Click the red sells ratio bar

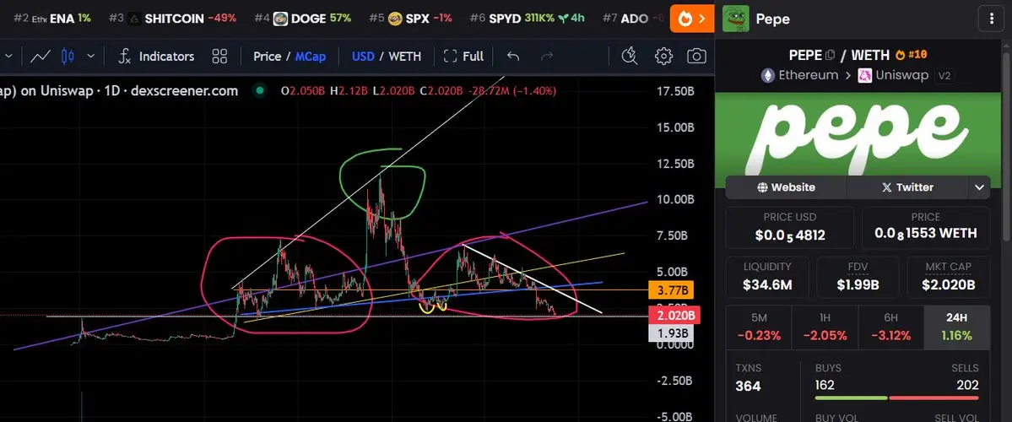coord(934,398)
